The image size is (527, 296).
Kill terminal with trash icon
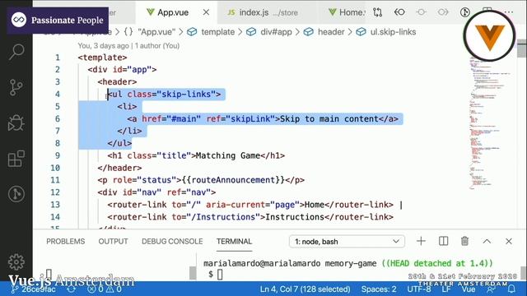pos(464,241)
